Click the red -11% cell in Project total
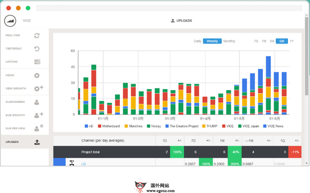The image size is (310, 193). click(295, 152)
